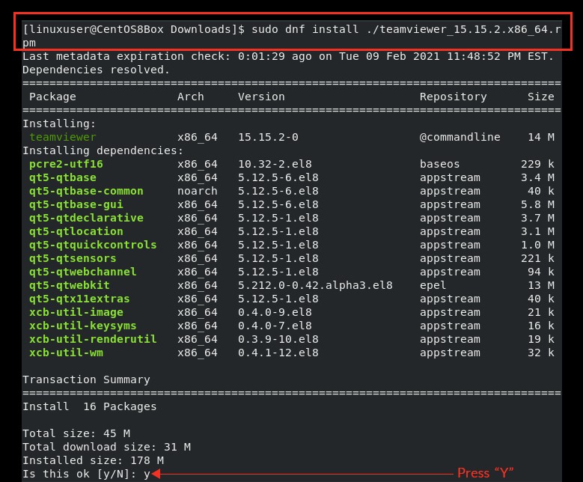Click the Transaction Summary heading

click(86, 379)
